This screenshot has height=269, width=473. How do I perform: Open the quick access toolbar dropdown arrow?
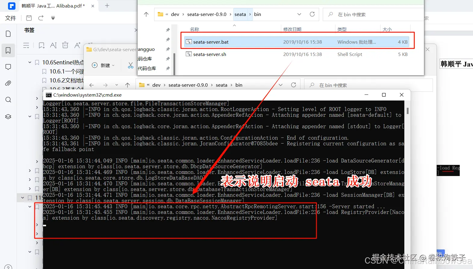(x=53, y=18)
